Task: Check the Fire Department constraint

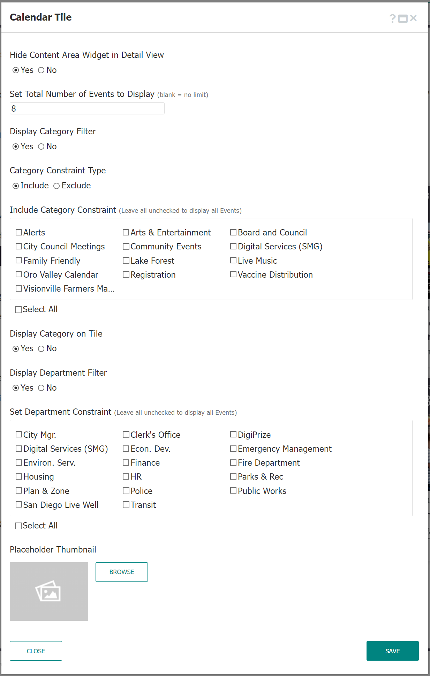Action: click(x=233, y=463)
